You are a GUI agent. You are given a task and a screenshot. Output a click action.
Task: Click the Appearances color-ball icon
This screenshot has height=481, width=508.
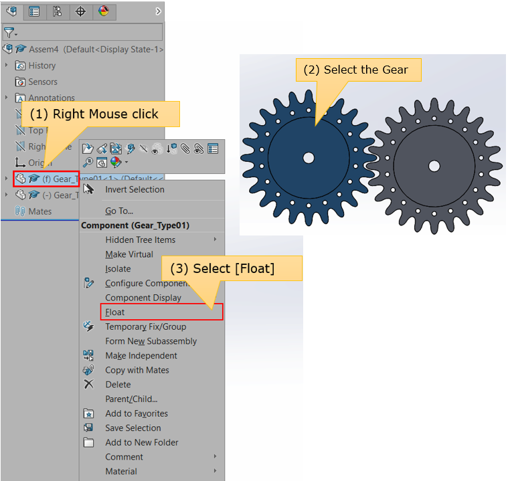116,162
